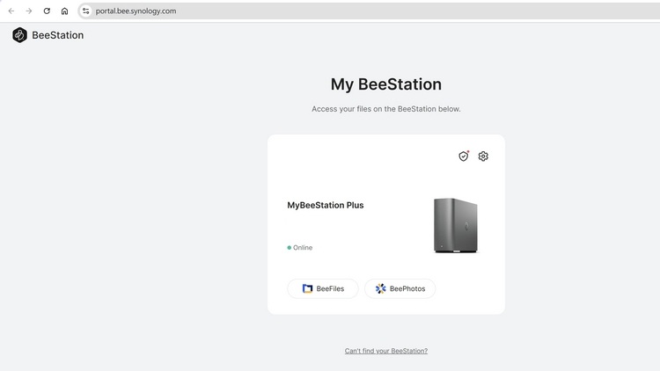Click the BeeStation hexagon logo
The height and width of the screenshot is (371, 660).
[x=19, y=35]
